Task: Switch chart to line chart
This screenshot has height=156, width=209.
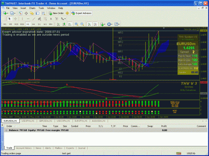Action: click(x=70, y=24)
